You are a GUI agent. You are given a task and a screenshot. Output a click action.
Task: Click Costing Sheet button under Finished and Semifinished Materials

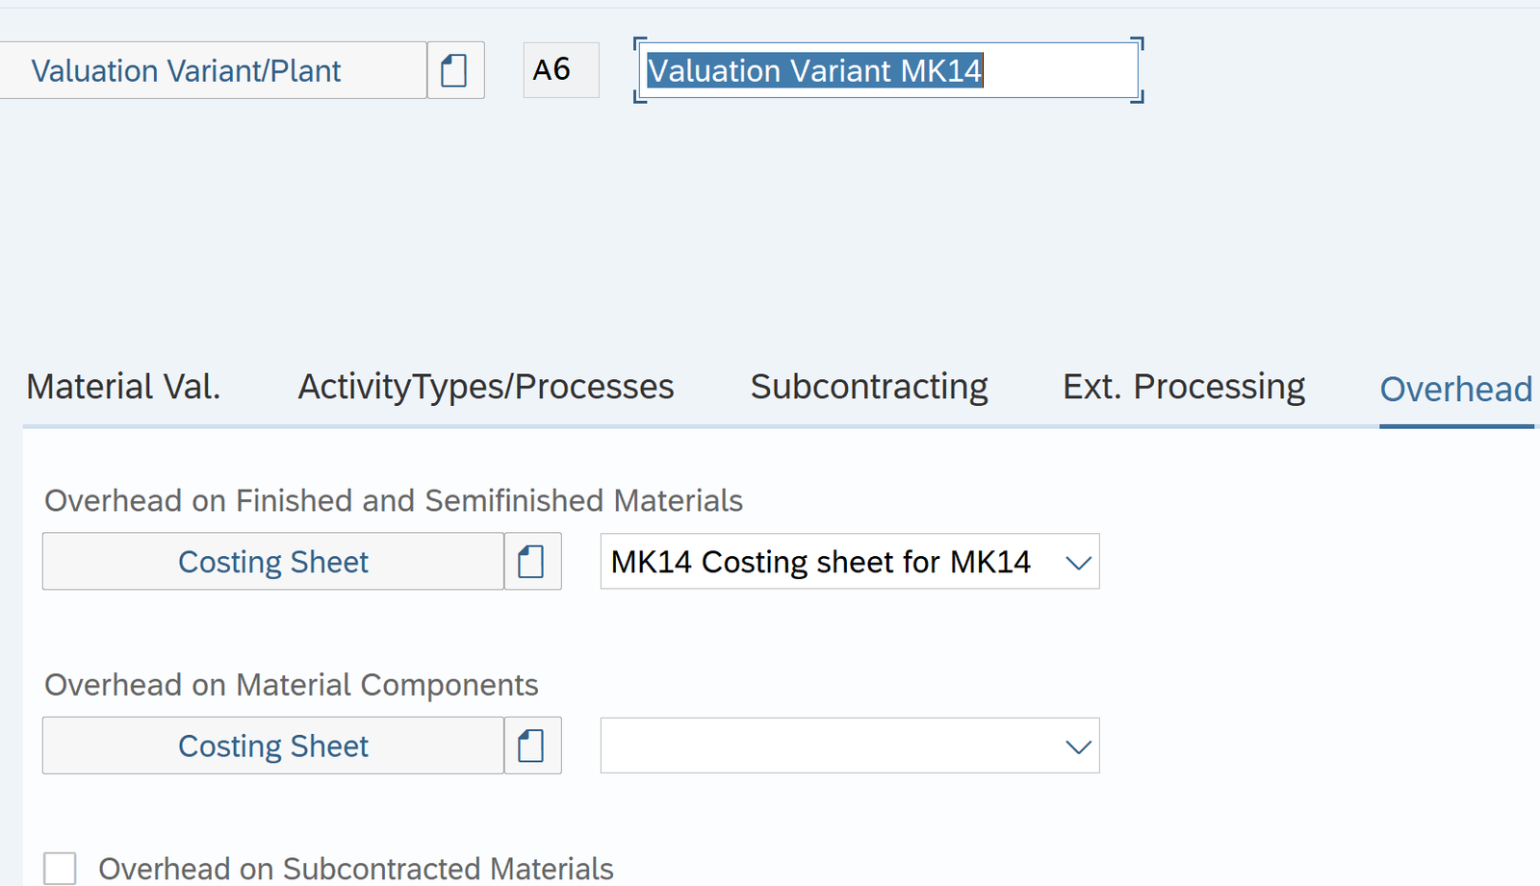273,562
